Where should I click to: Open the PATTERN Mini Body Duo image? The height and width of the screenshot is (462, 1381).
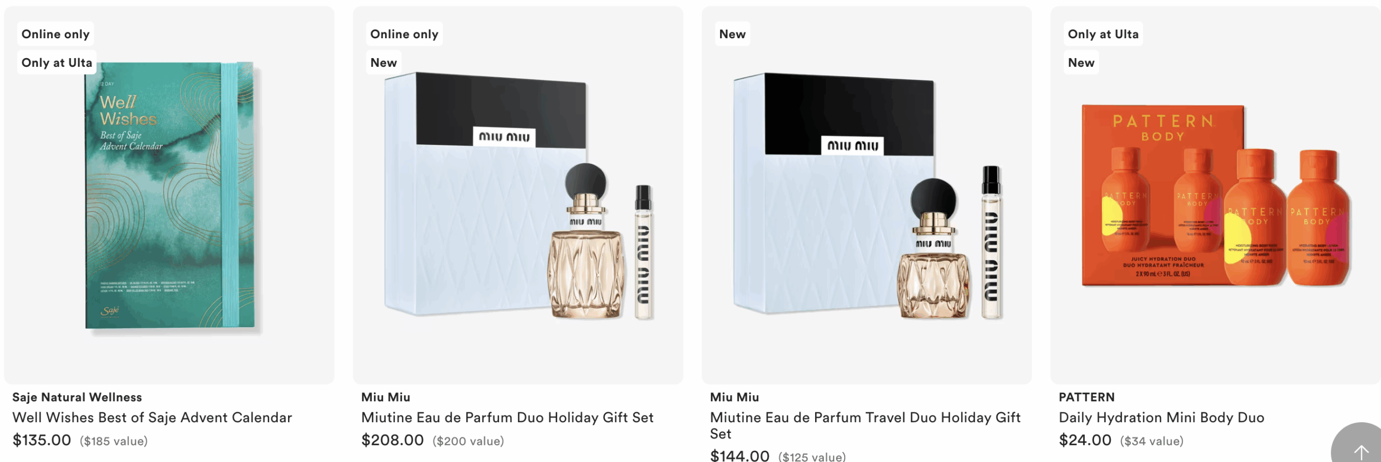1215,195
